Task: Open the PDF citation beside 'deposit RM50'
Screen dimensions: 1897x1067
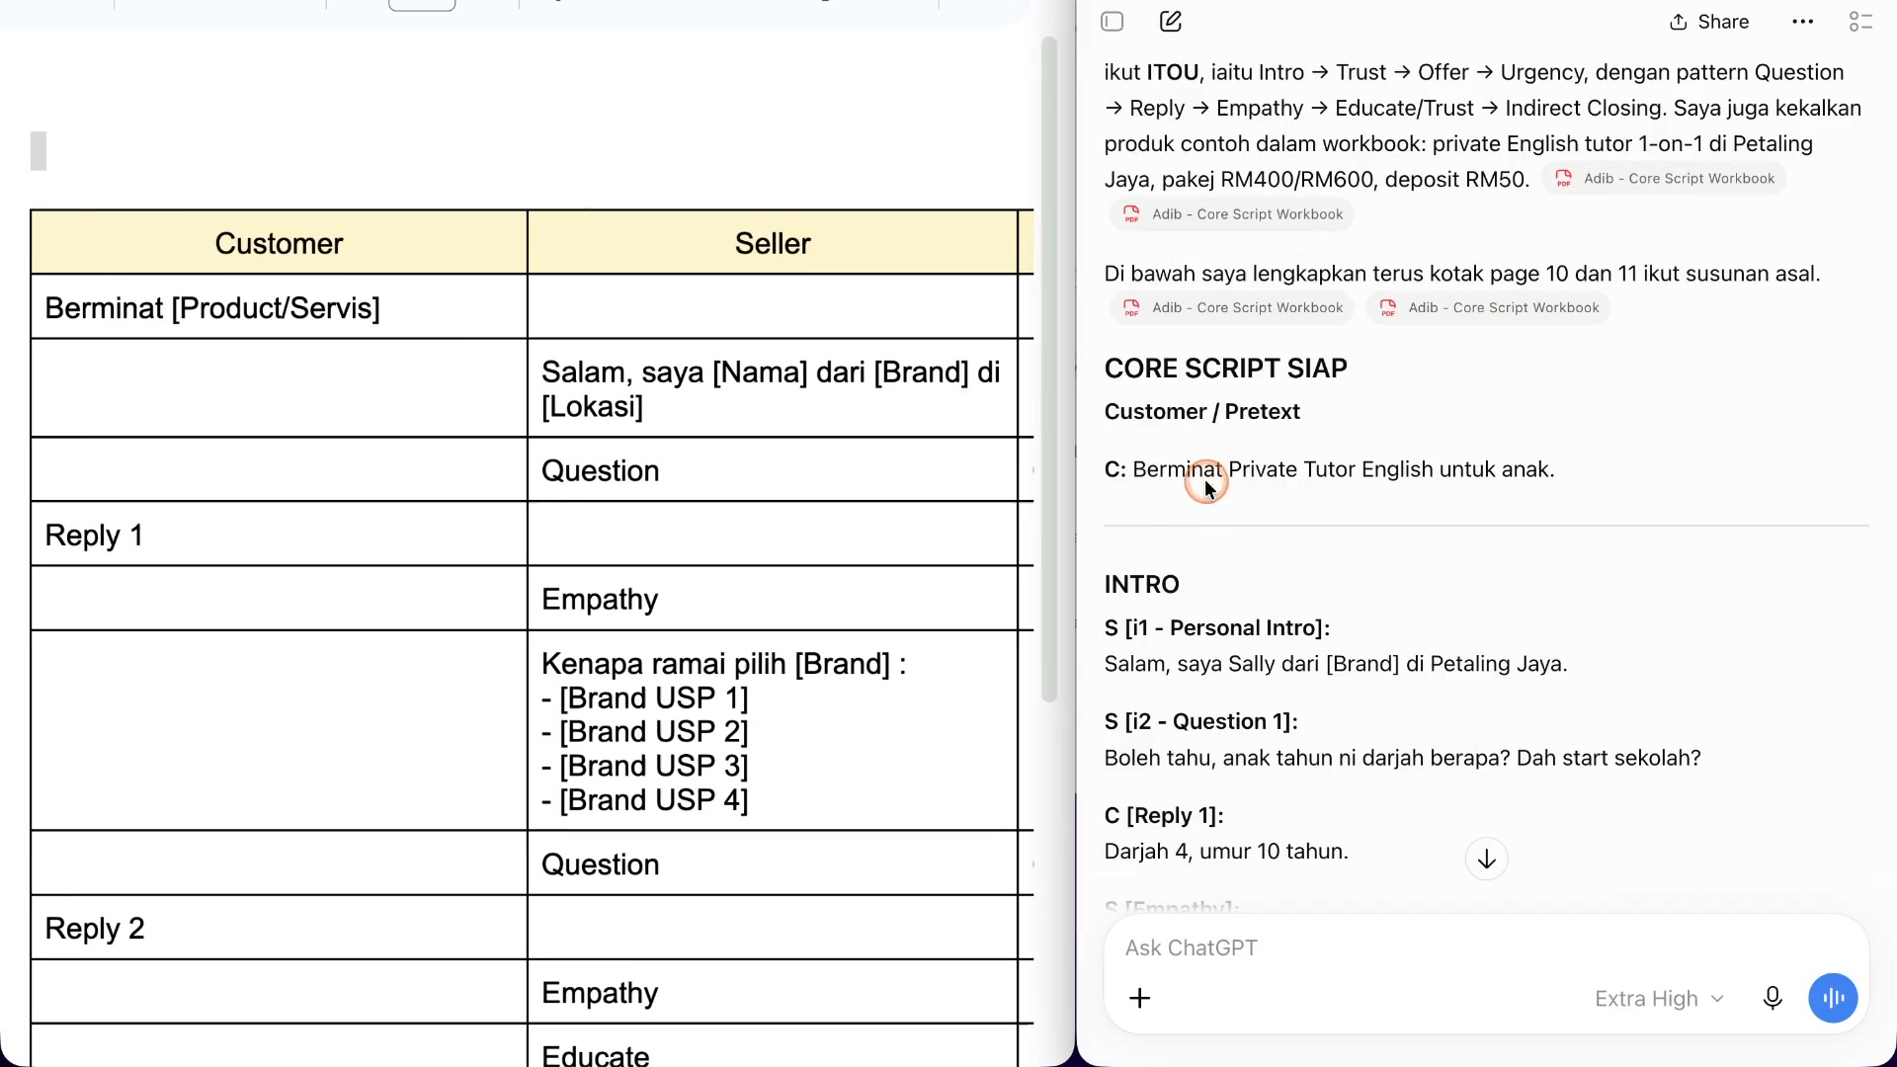Action: 1664,179
